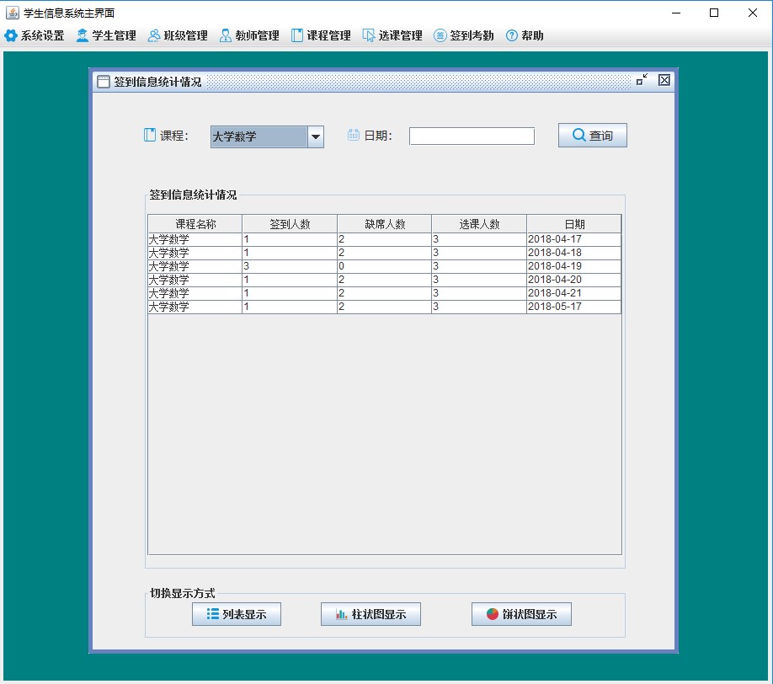The image size is (773, 684).
Task: Select the row dated 2018-04-20
Action: 385,280
